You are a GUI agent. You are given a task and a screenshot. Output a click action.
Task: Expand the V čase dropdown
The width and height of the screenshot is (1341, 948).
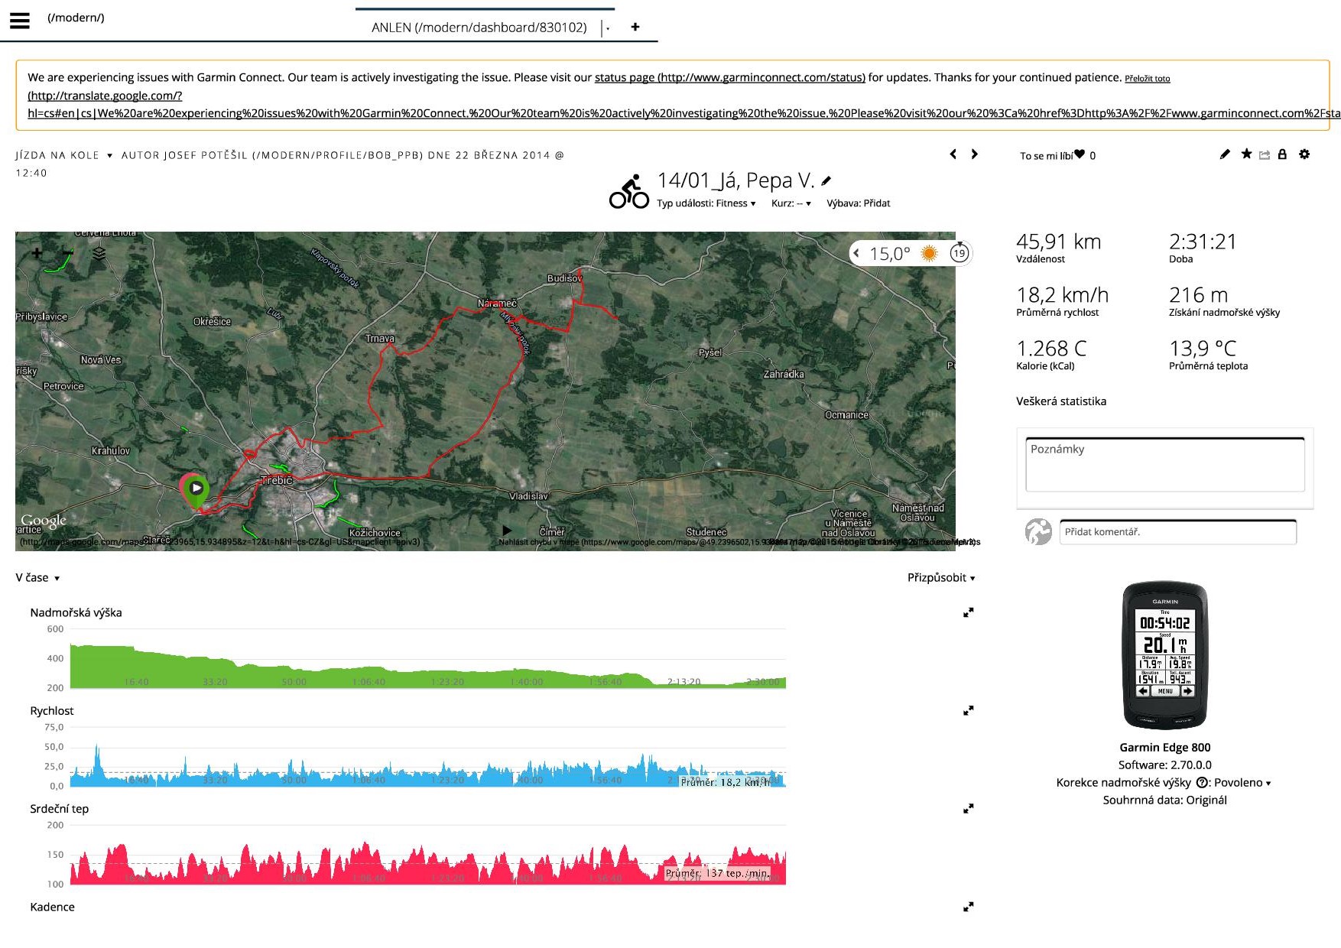(37, 578)
